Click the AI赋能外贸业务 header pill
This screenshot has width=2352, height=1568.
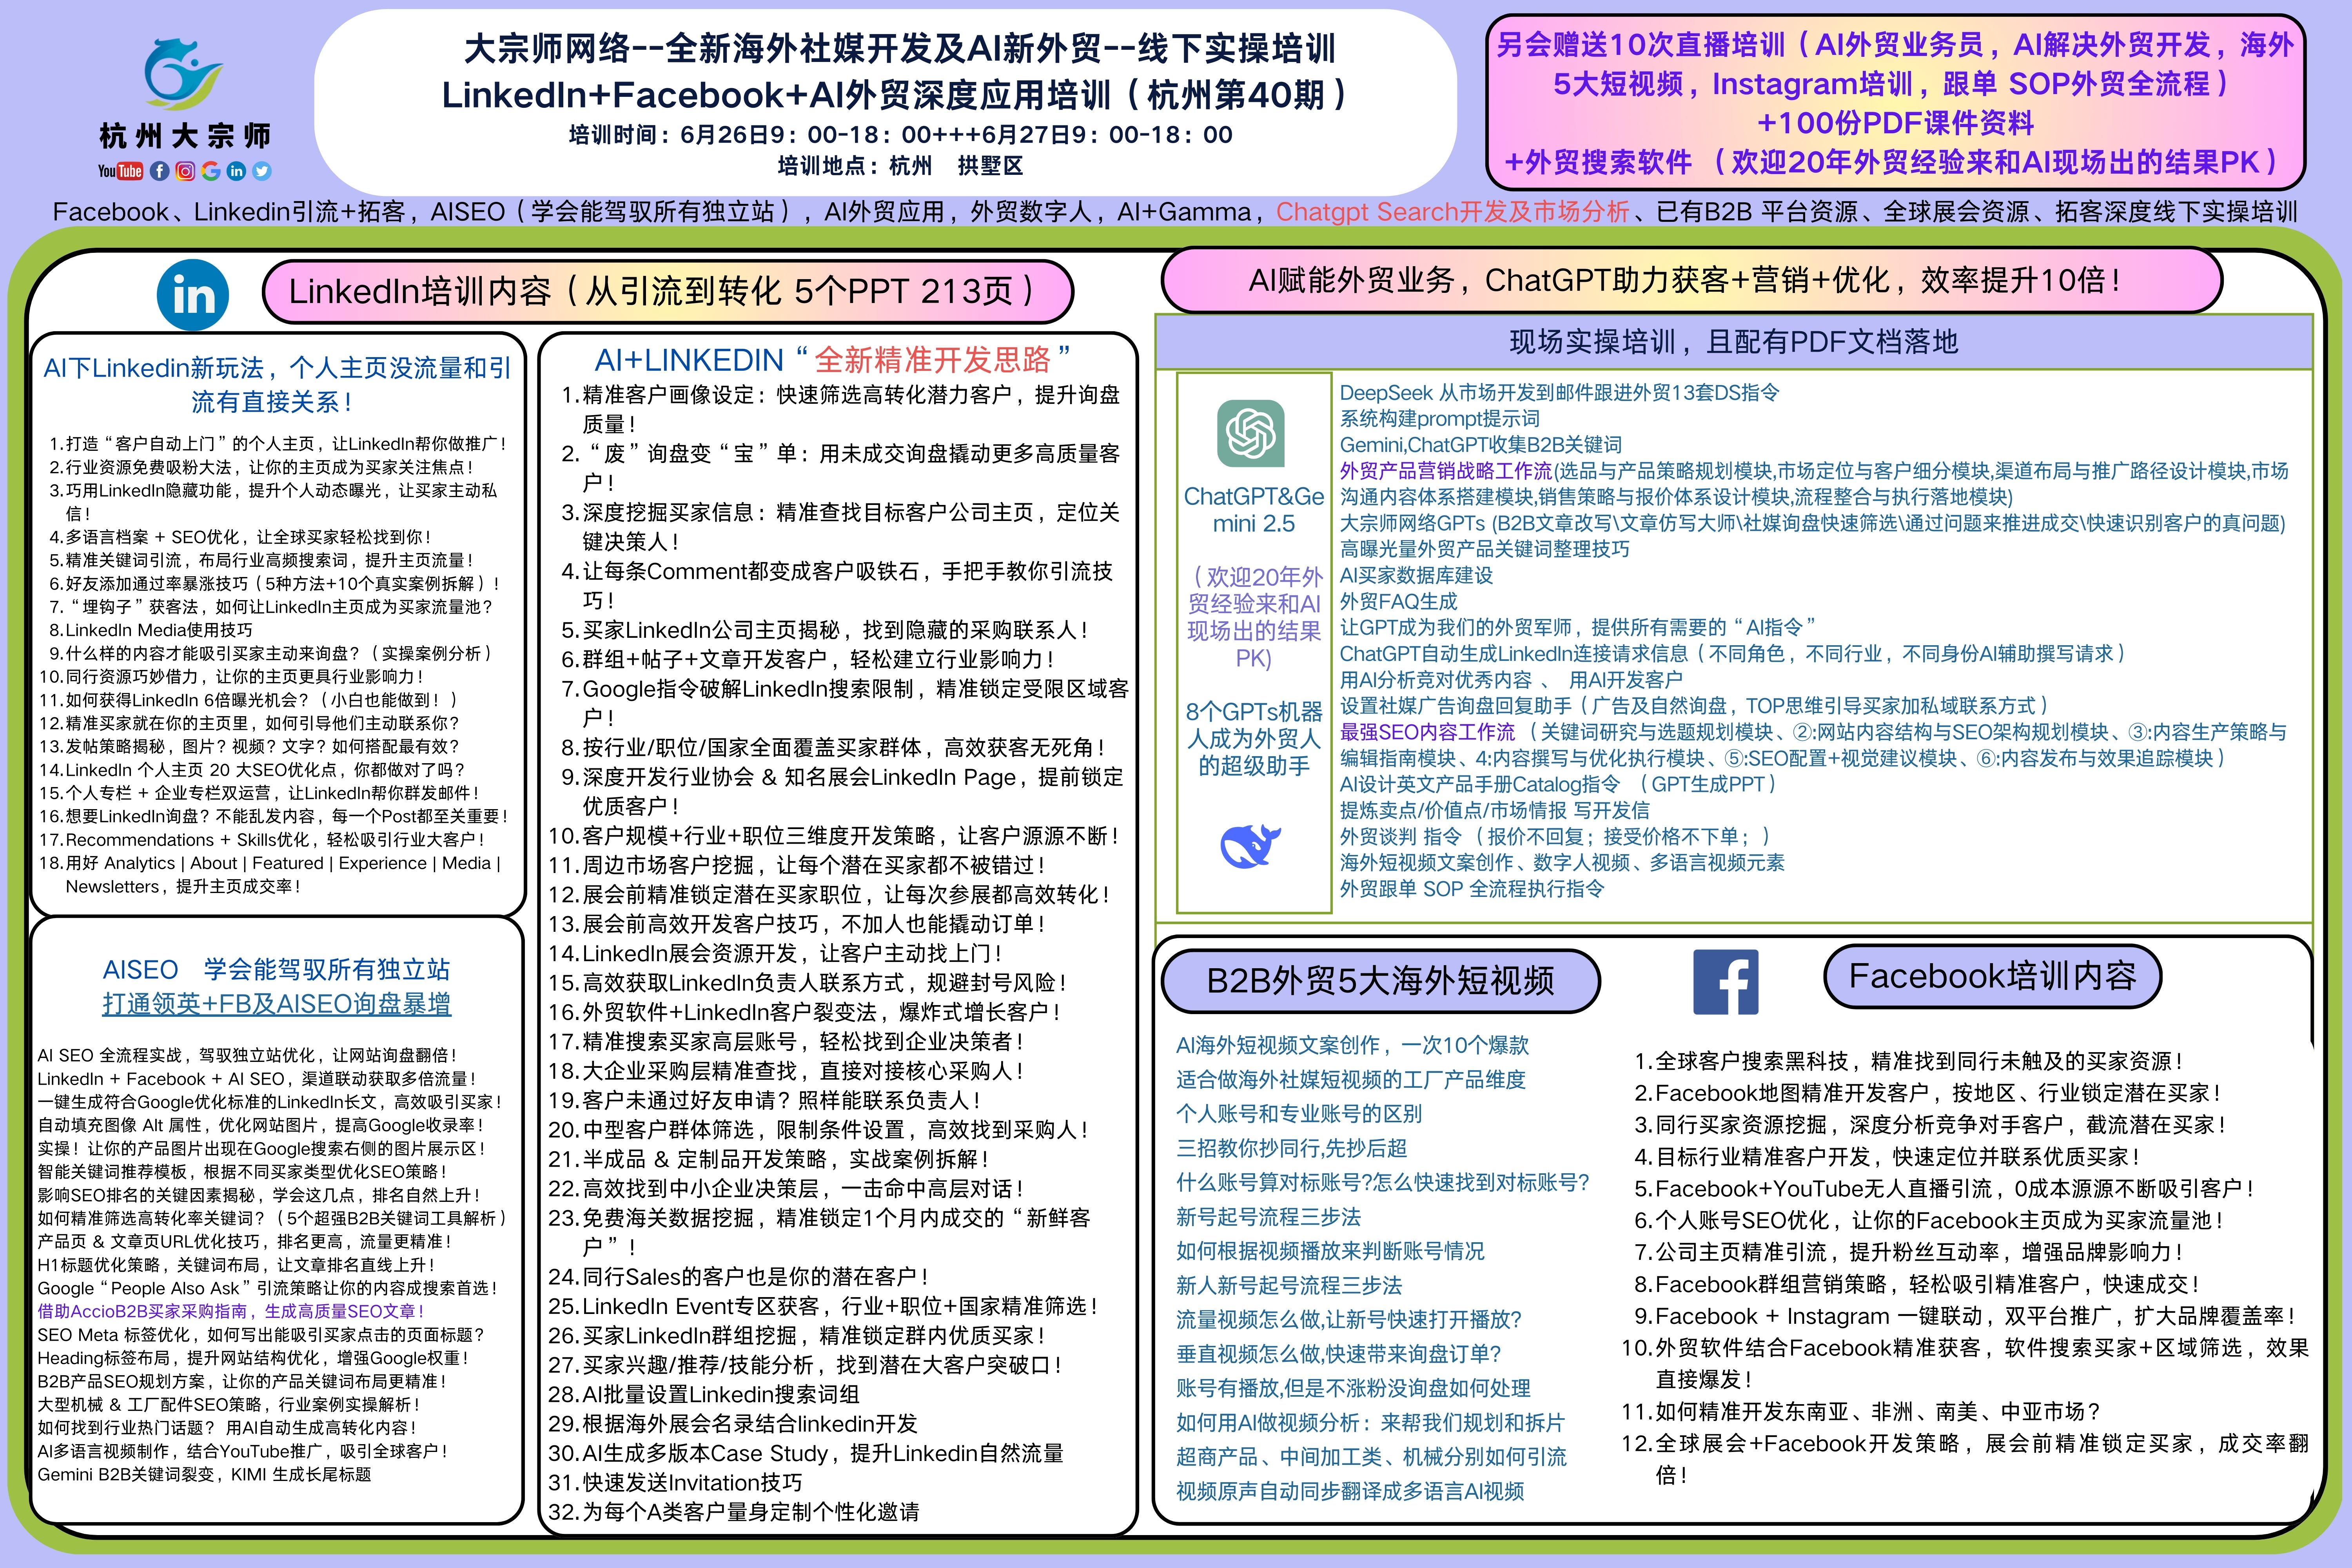(x=1692, y=280)
